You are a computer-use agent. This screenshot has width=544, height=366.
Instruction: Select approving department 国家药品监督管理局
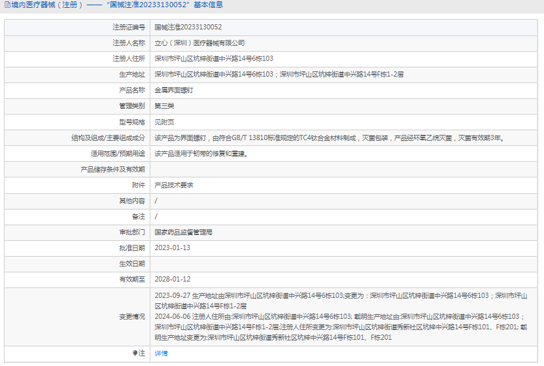coord(184,232)
